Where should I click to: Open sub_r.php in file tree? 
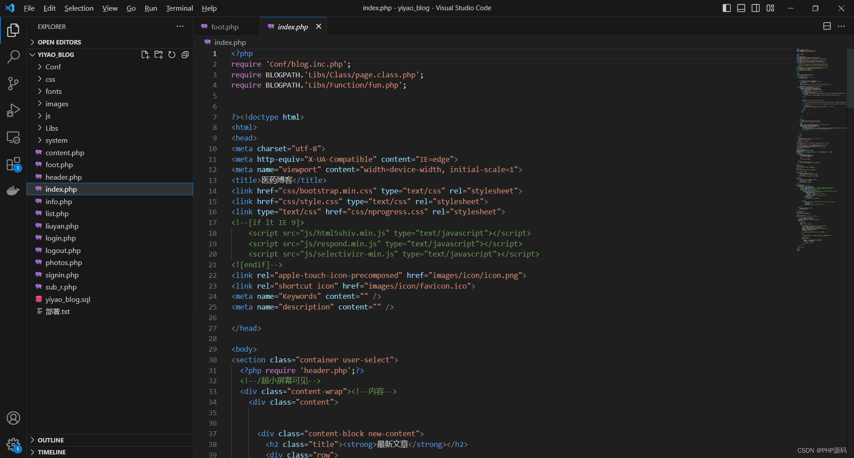click(110, 287)
